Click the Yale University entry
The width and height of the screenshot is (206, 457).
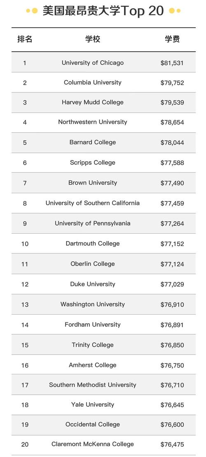[93, 405]
